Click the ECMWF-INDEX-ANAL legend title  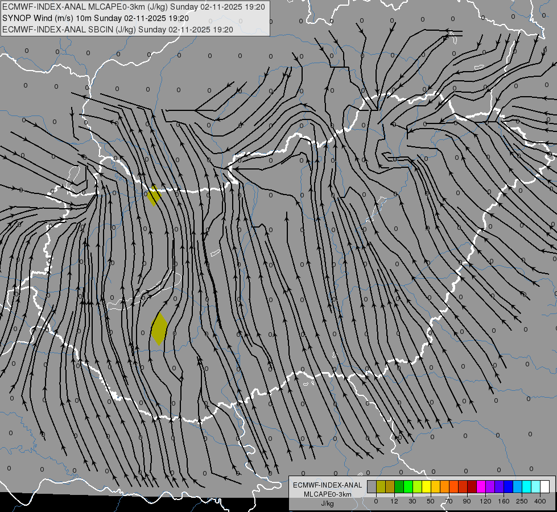click(x=328, y=485)
